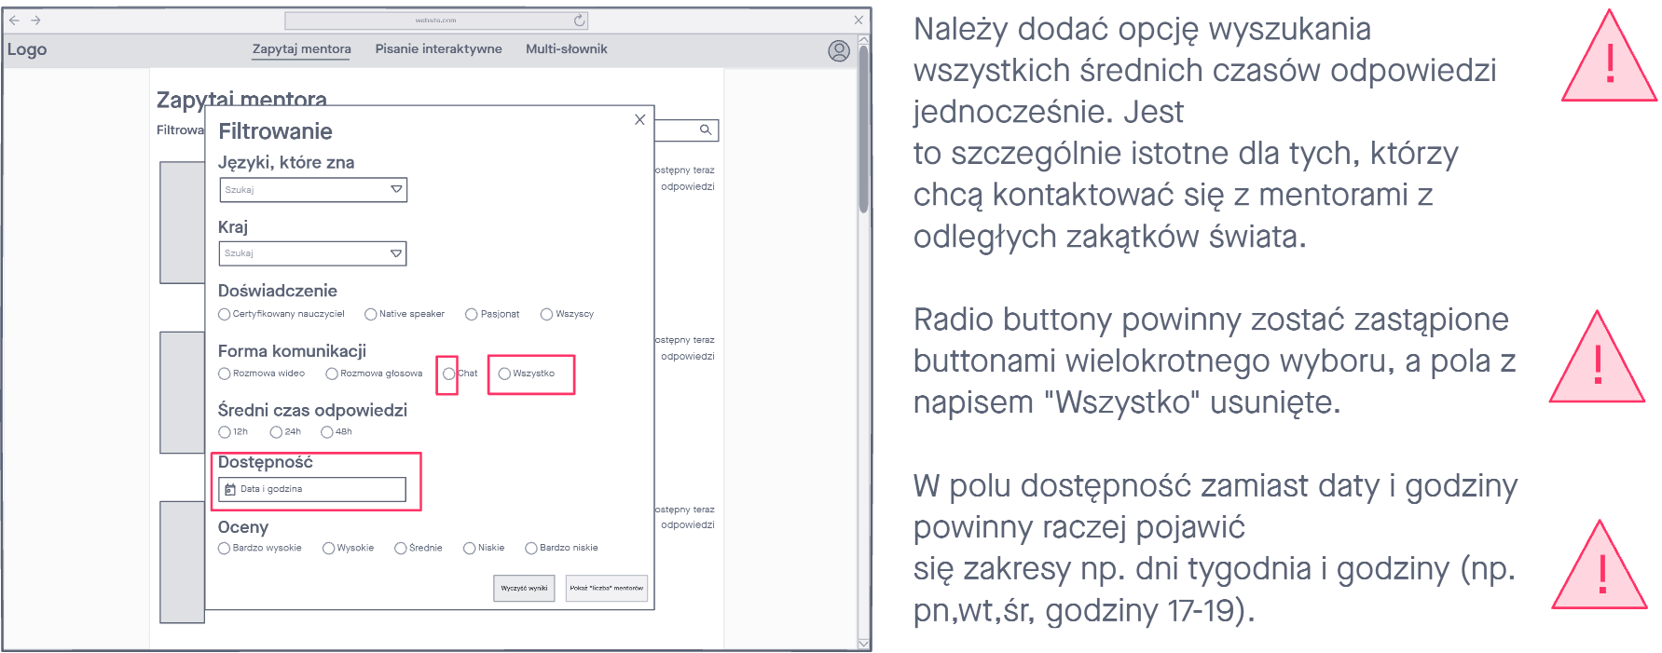The height and width of the screenshot is (653, 1662).
Task: Click the Logo in header
Action: [x=27, y=49]
